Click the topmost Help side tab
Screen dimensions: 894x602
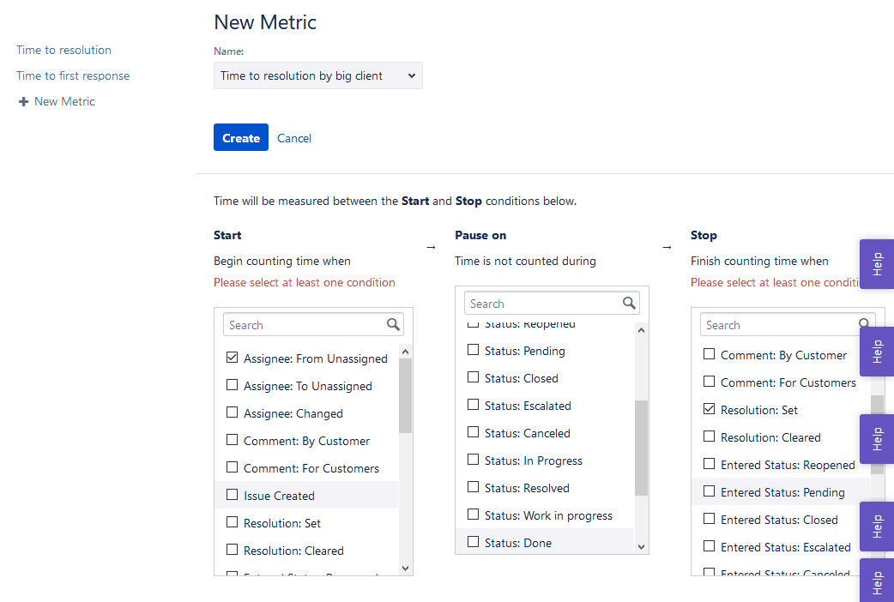877,264
